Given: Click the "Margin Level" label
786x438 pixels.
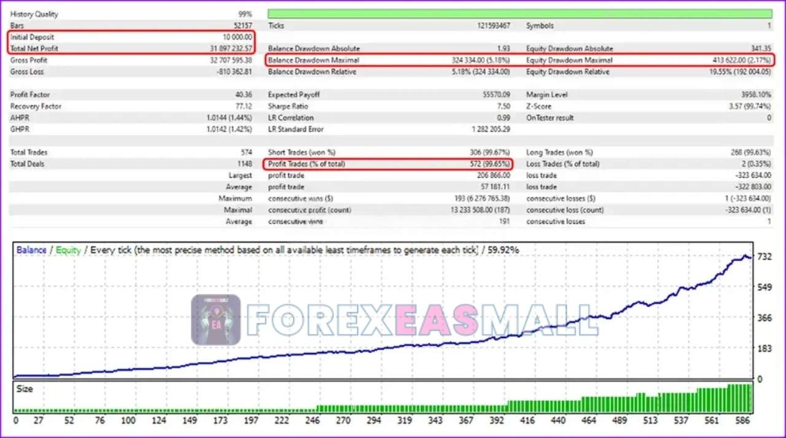Looking at the screenshot, I should (547, 94).
